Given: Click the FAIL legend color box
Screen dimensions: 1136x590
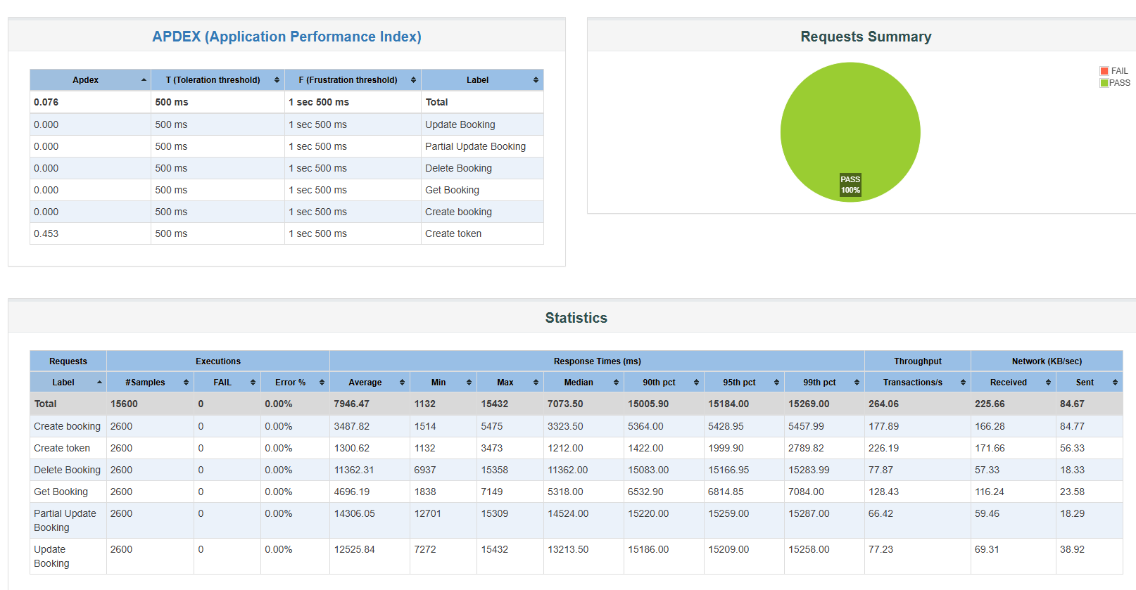Looking at the screenshot, I should (1104, 71).
